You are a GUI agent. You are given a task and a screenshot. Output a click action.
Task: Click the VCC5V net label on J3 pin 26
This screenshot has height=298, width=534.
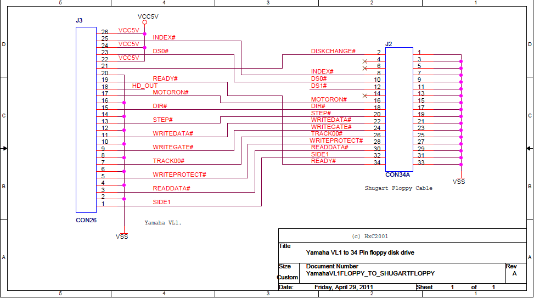pyautogui.click(x=129, y=30)
